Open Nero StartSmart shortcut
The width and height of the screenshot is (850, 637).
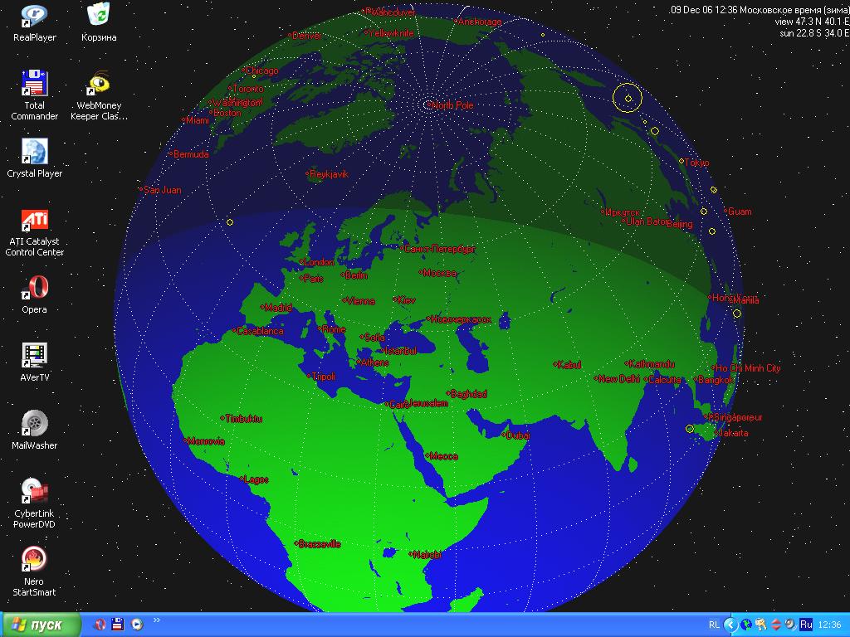point(34,561)
